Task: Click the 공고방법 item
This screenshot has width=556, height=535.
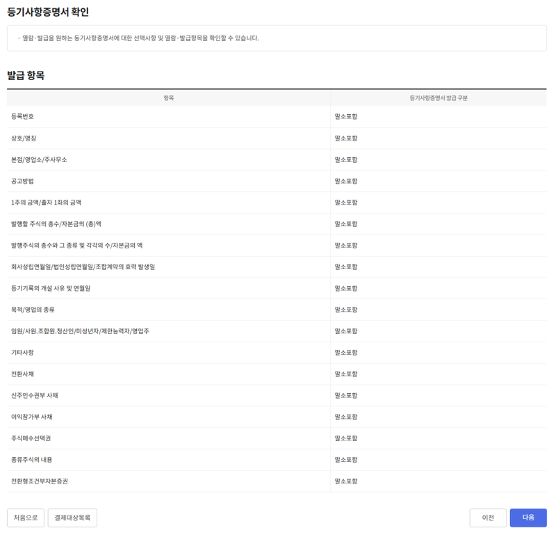Action: tap(22, 181)
